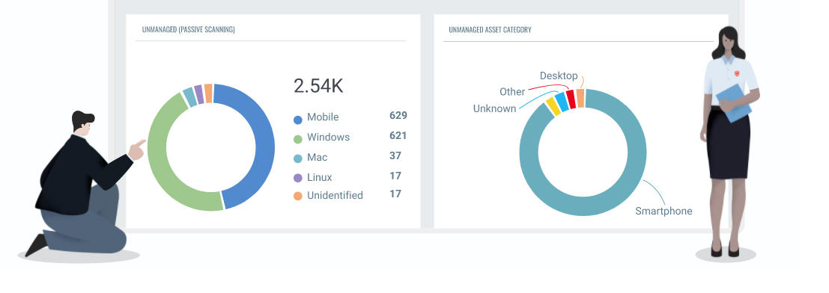Image resolution: width=829 pixels, height=293 pixels.
Task: Click the orange Unidentified legend dot
Action: (297, 197)
